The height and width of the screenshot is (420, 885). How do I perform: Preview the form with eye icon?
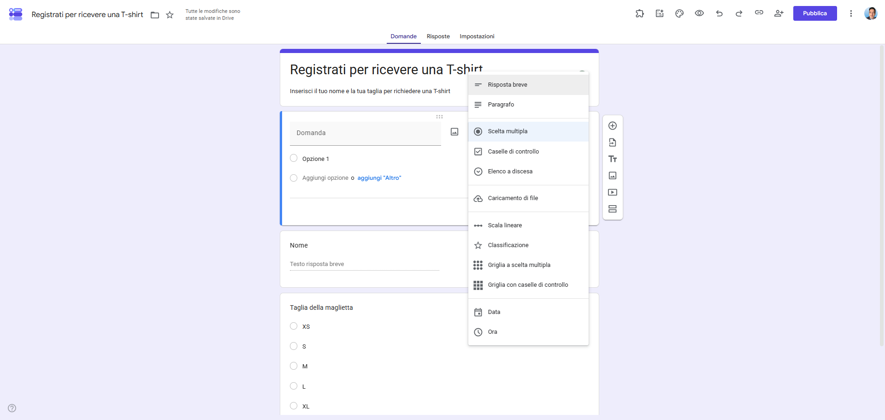pyautogui.click(x=699, y=13)
